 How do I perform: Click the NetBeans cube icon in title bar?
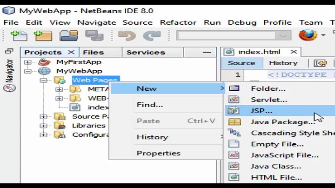tap(8, 11)
